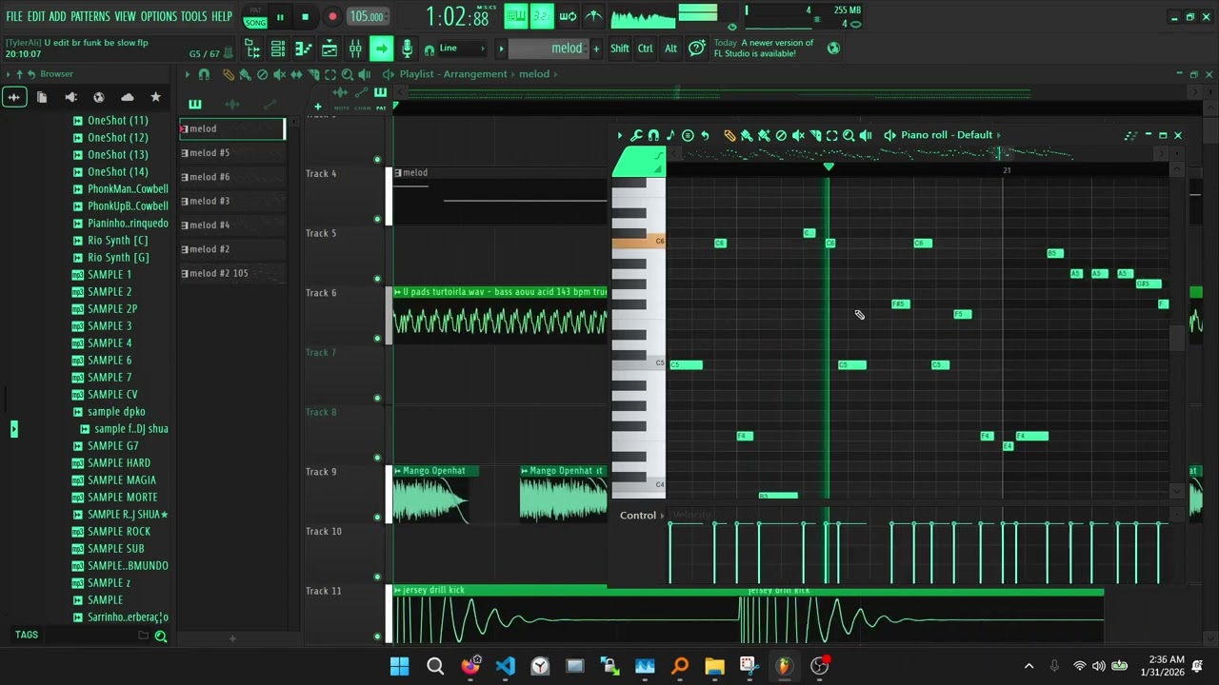Image resolution: width=1219 pixels, height=685 pixels.
Task: Open the help question-mark icon in toolbar
Action: point(697,49)
